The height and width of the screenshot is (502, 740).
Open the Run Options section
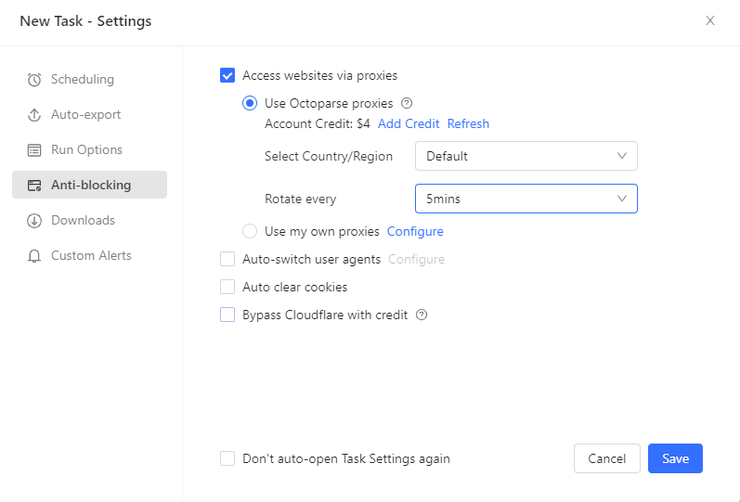86,150
